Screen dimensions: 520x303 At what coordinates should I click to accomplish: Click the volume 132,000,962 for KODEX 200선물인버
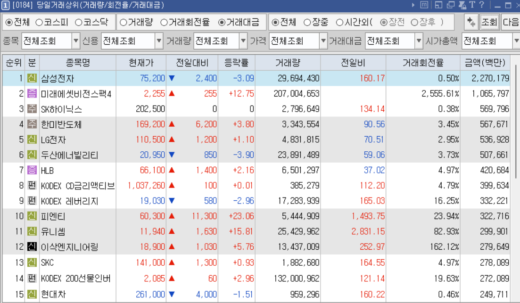click(297, 278)
